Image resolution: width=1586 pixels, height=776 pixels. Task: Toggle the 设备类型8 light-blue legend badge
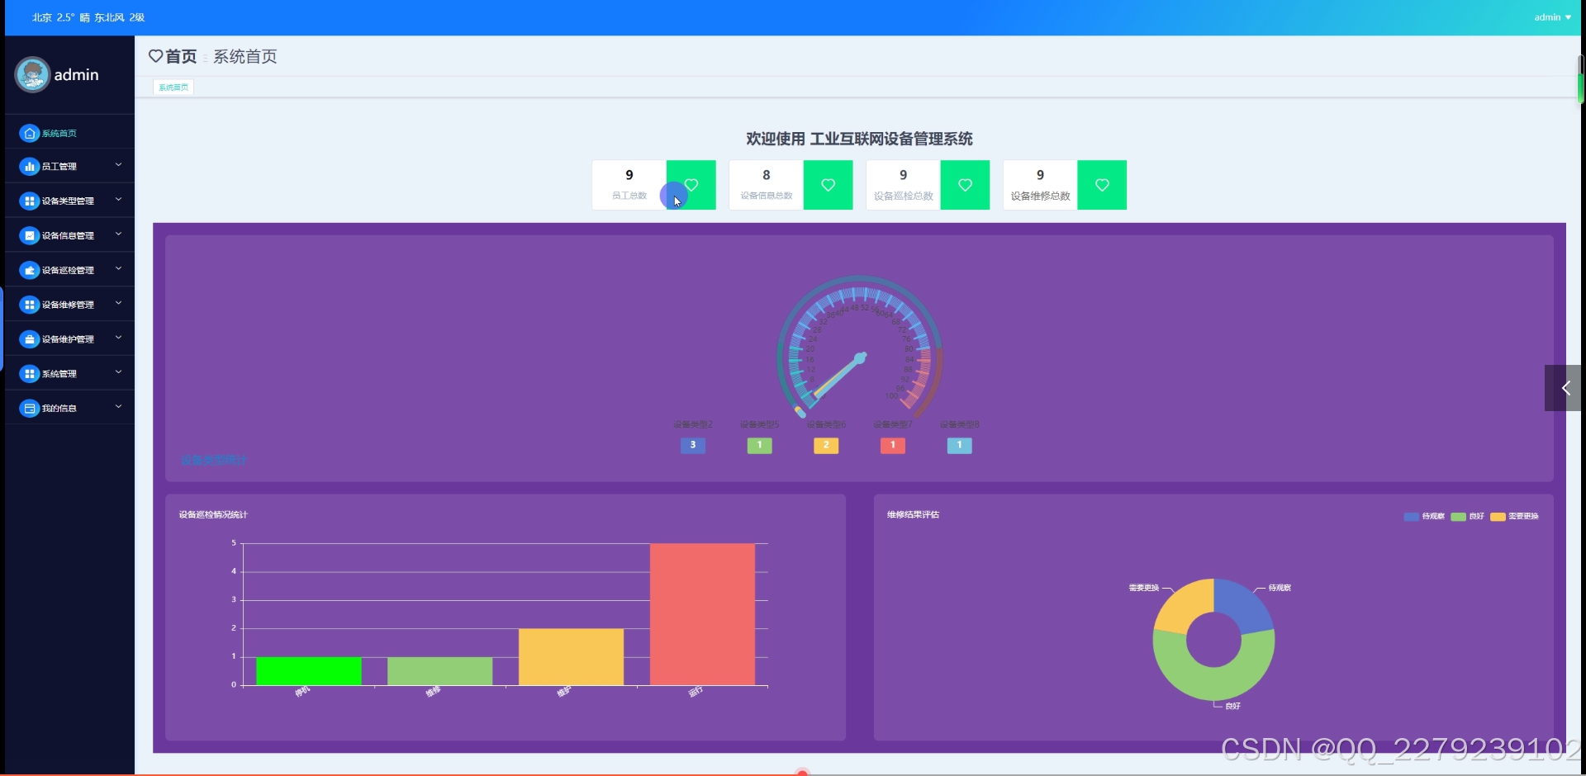tap(959, 445)
